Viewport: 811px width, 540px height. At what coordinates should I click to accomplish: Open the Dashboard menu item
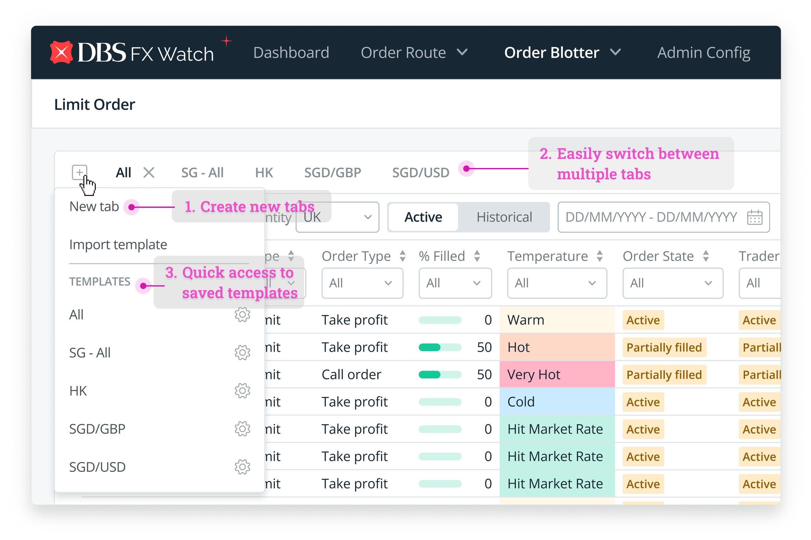point(291,53)
